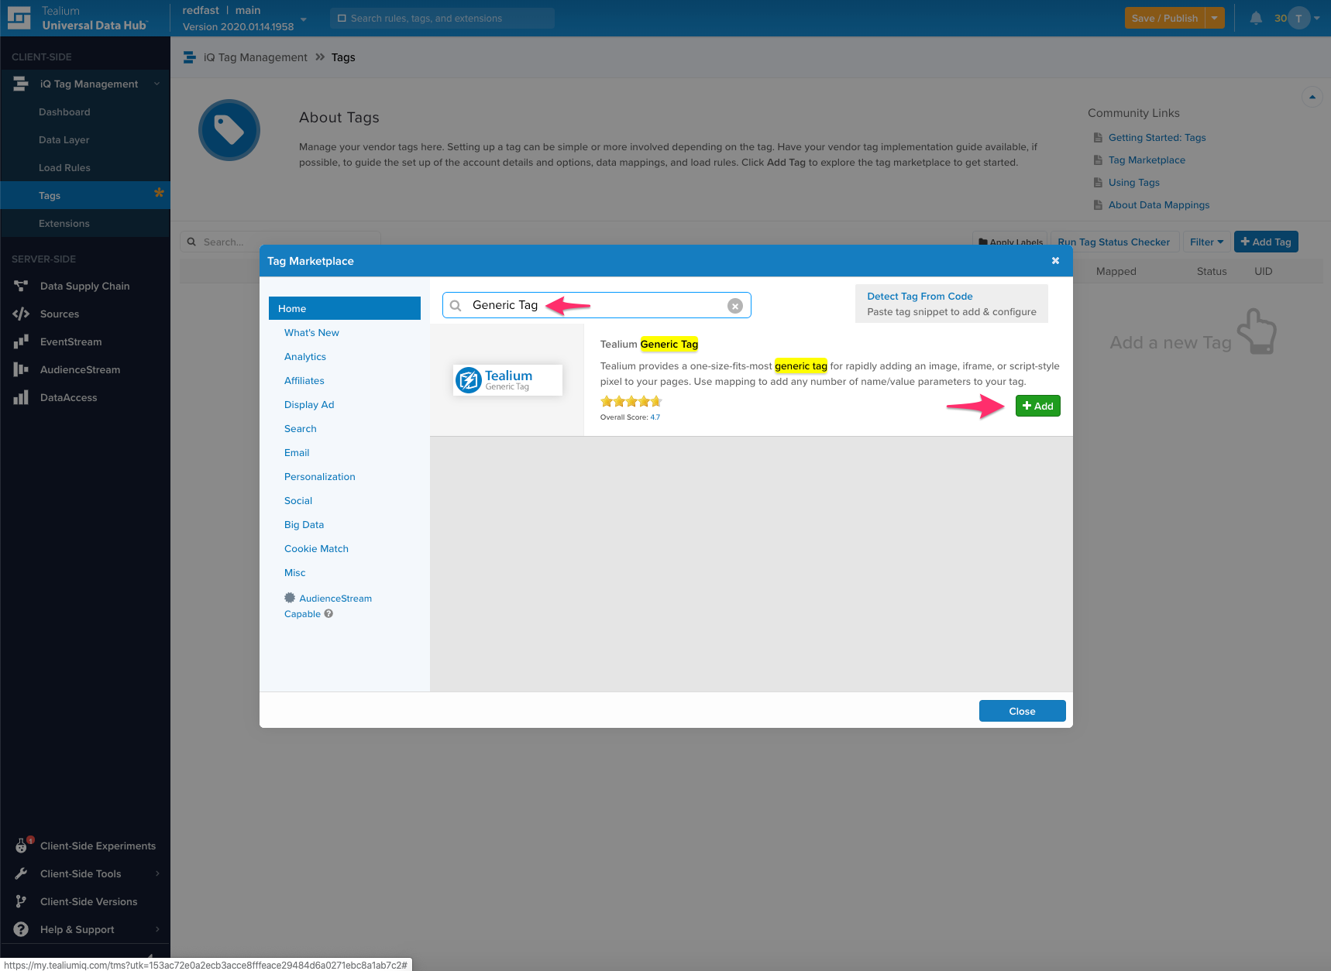Open the Filter dropdown

pyautogui.click(x=1206, y=242)
